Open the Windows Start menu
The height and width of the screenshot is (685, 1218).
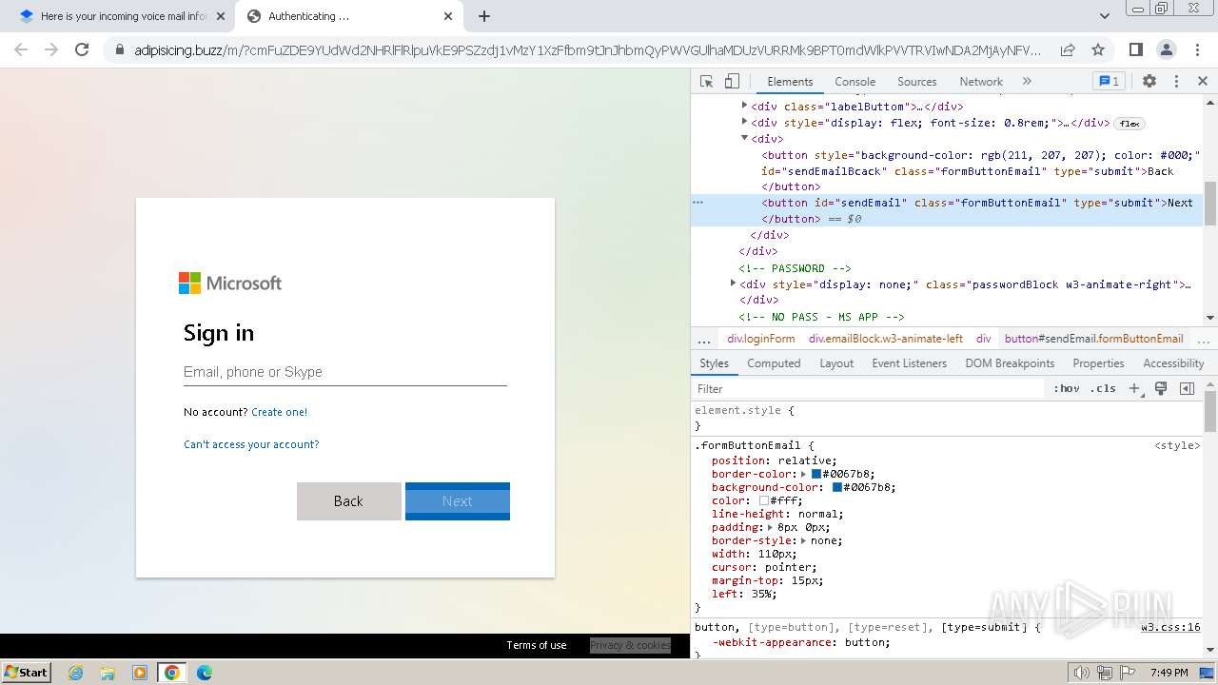[x=27, y=672]
